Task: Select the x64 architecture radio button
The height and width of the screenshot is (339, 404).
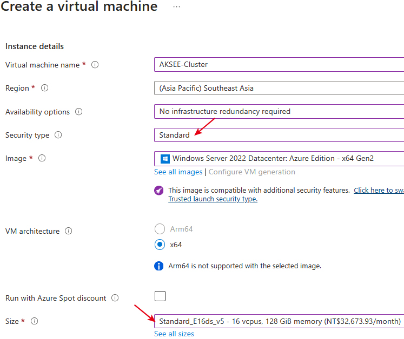Action: (160, 245)
